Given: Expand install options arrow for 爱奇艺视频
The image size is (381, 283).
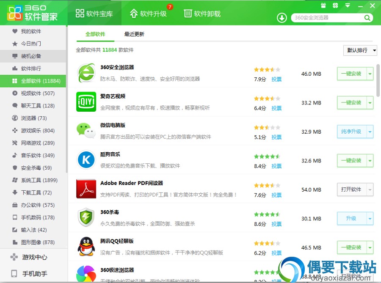Looking at the screenshot, I should tap(370, 102).
